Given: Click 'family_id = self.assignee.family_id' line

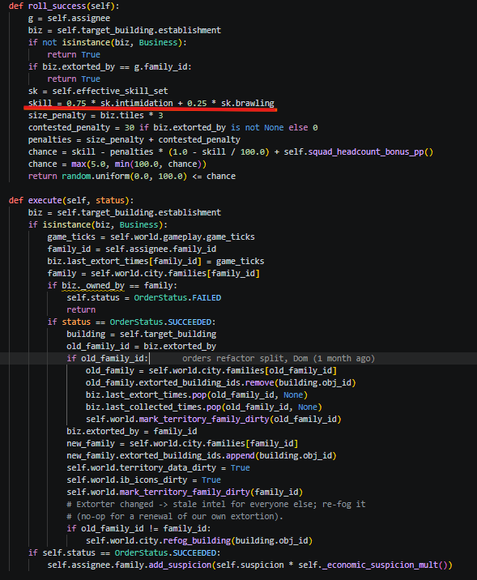Looking at the screenshot, I should [x=132, y=249].
